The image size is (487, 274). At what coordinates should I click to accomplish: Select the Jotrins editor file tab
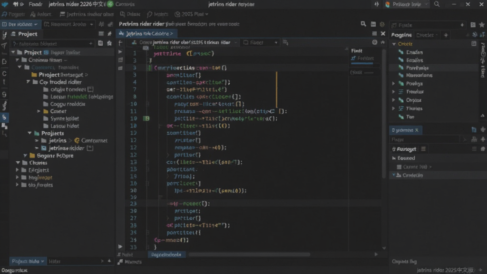tap(146, 34)
